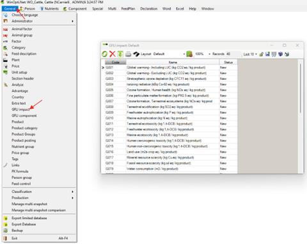Maximize the GFLI impact window
This screenshot has height=244, width=307.
click(x=285, y=45)
